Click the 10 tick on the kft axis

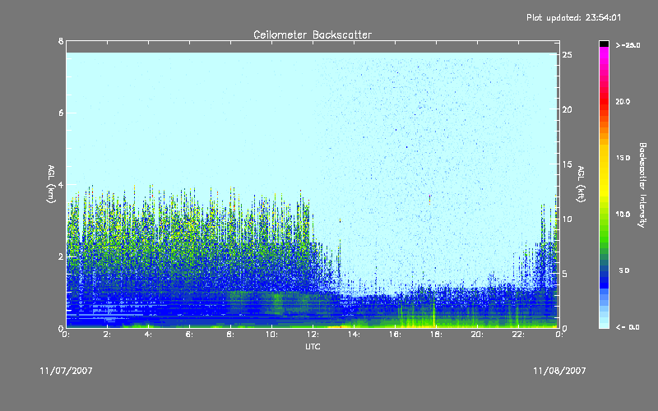(568, 219)
